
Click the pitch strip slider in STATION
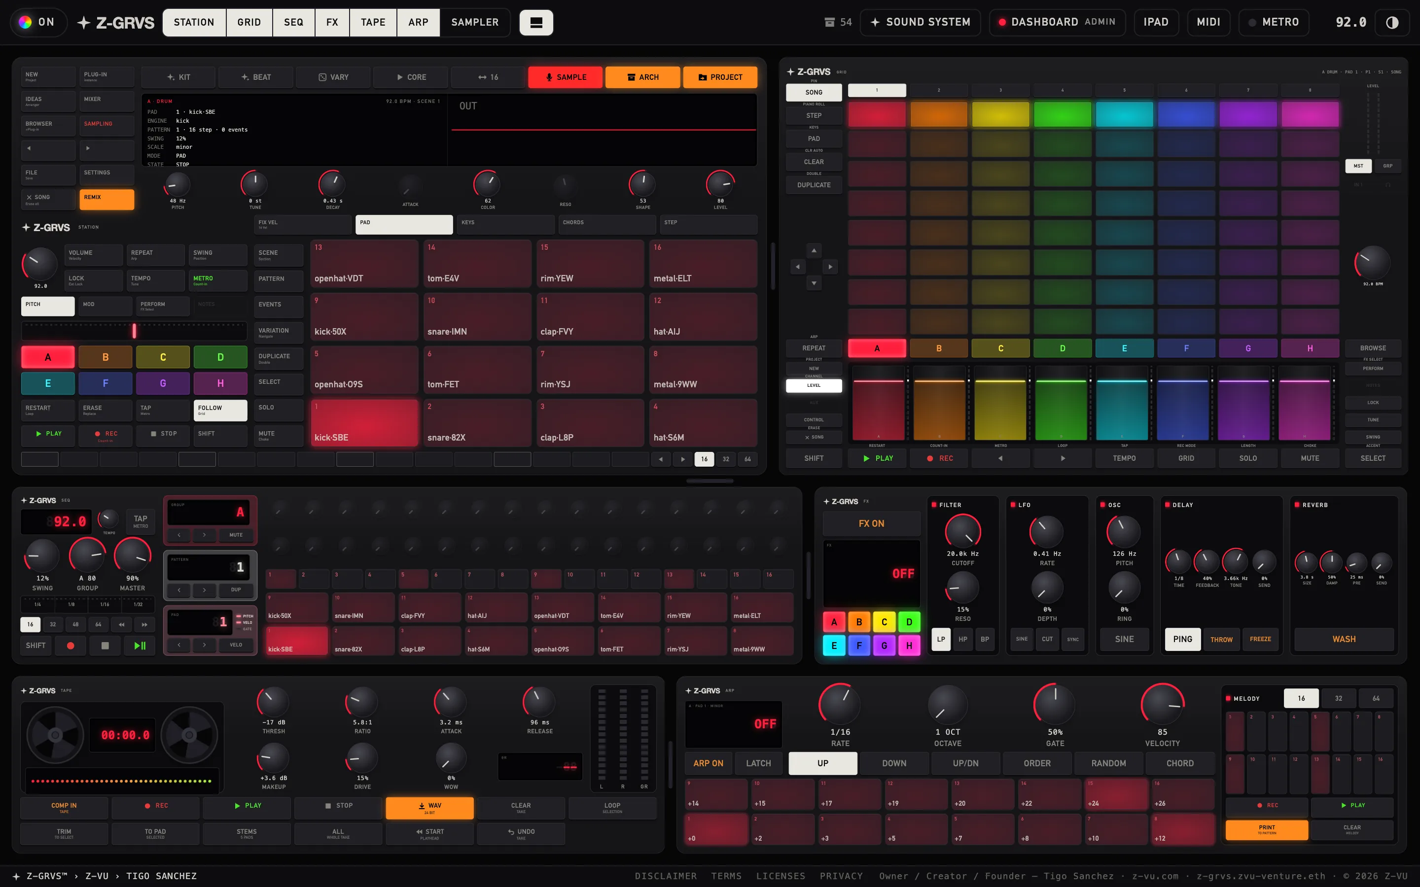tap(135, 331)
